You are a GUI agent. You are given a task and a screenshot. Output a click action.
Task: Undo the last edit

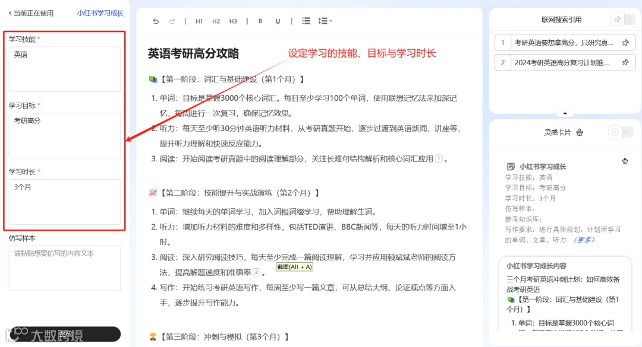point(156,21)
